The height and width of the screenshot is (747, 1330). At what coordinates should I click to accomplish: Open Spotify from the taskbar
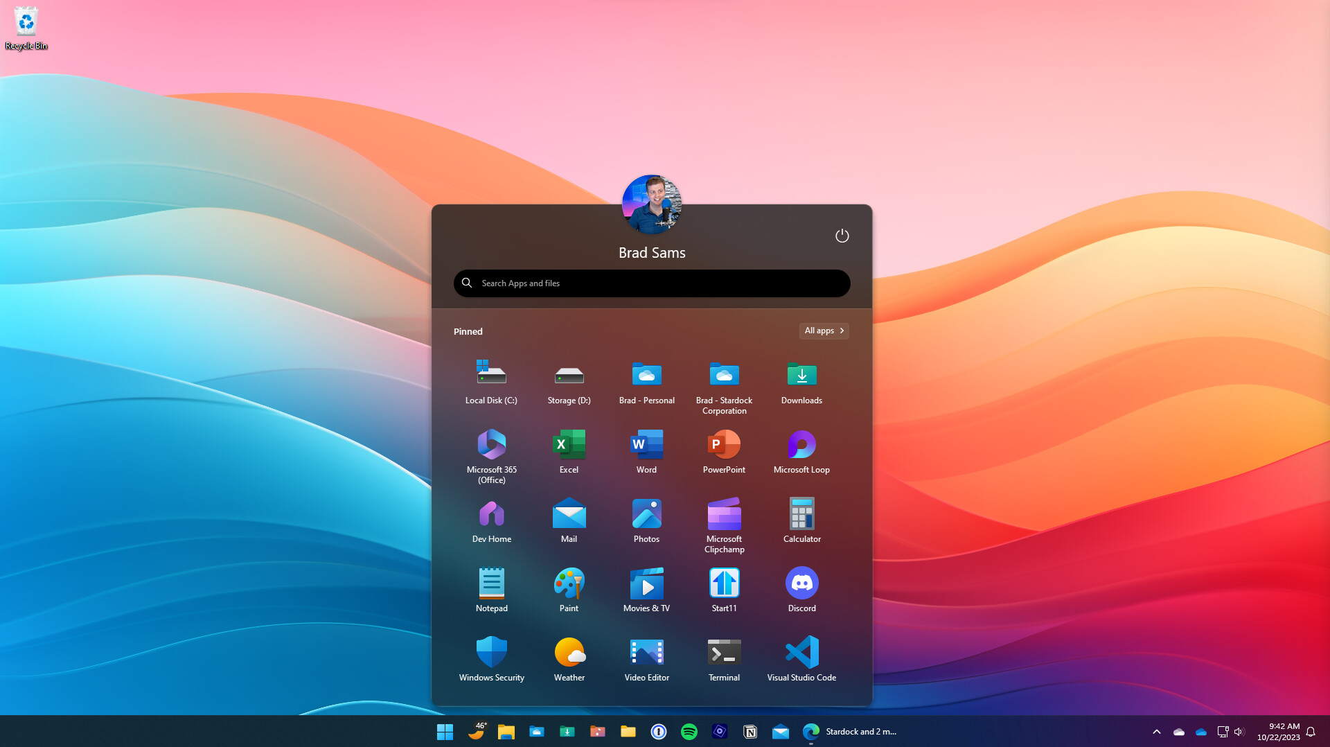689,731
